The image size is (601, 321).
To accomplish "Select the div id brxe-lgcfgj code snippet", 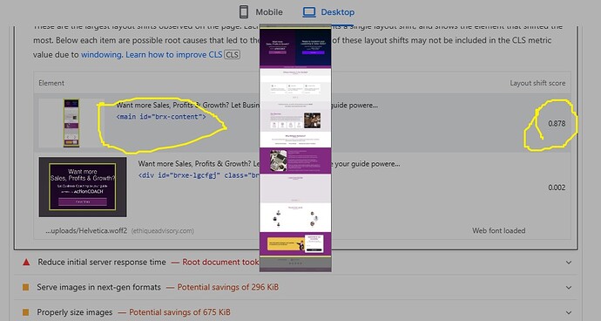I will (199, 175).
